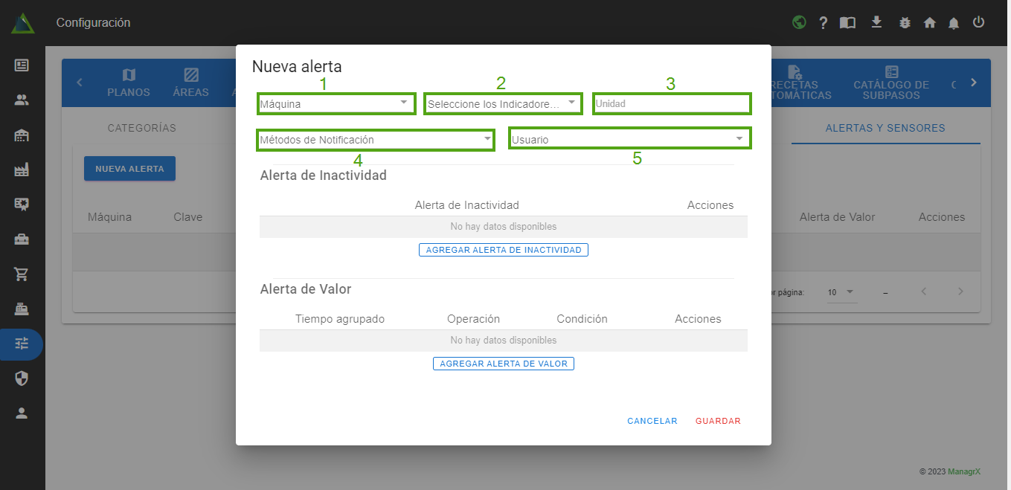Click Agregar Alerta de Valor button

504,364
